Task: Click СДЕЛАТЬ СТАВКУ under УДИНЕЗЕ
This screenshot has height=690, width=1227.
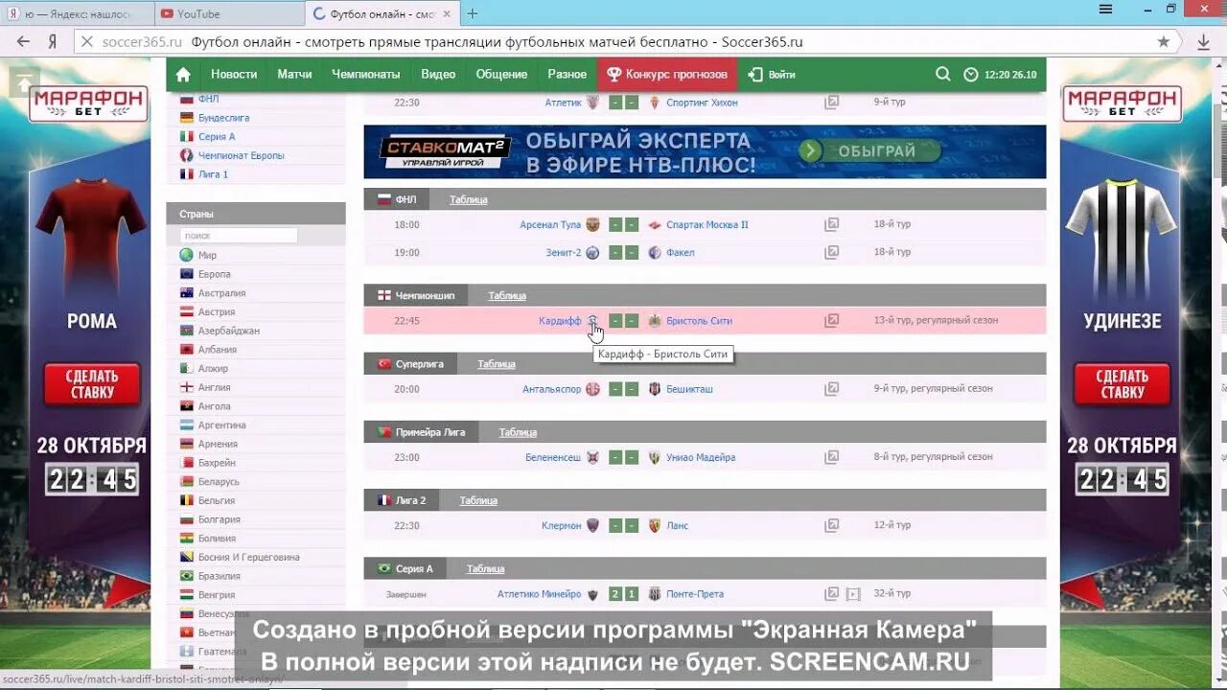Action: click(x=1123, y=384)
